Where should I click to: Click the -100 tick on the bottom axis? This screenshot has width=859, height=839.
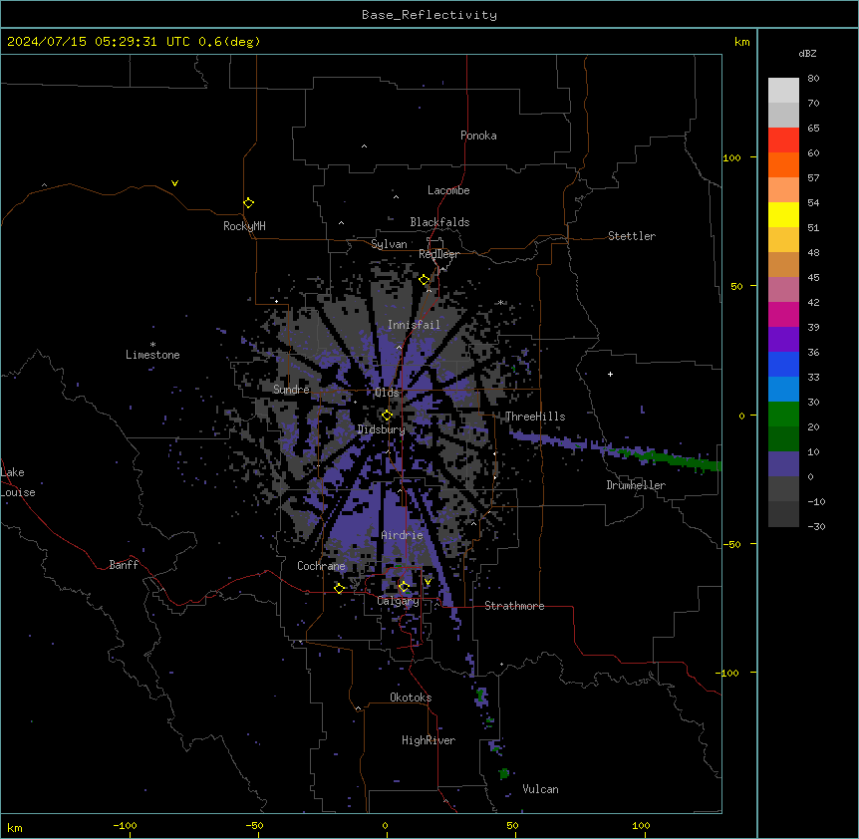coord(125,825)
